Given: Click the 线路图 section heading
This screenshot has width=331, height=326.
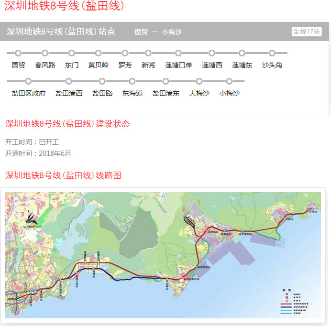Looking at the screenshot, I should point(63,175).
